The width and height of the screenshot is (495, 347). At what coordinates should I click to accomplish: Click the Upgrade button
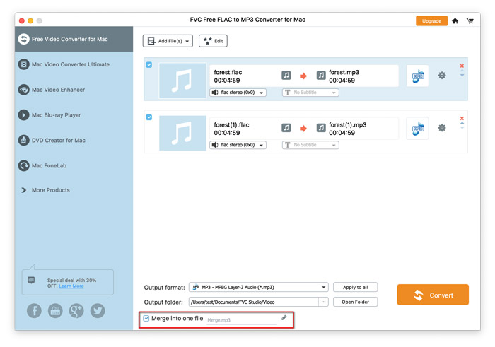(x=431, y=20)
